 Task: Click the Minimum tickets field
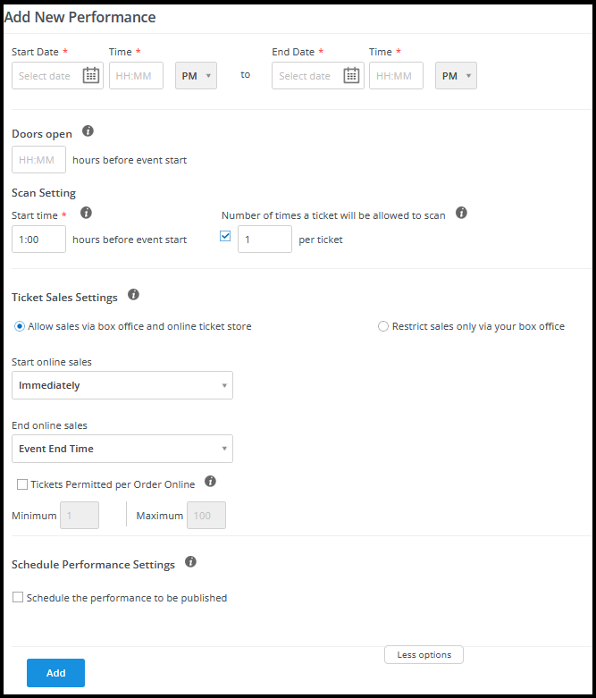tap(80, 515)
